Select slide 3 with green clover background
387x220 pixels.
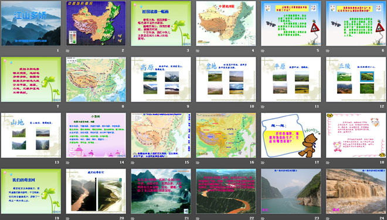[161, 23]
